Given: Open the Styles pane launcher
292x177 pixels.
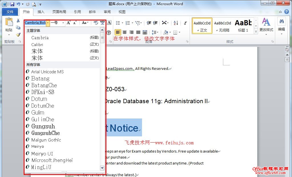Looking at the screenshot, I should (272, 41).
